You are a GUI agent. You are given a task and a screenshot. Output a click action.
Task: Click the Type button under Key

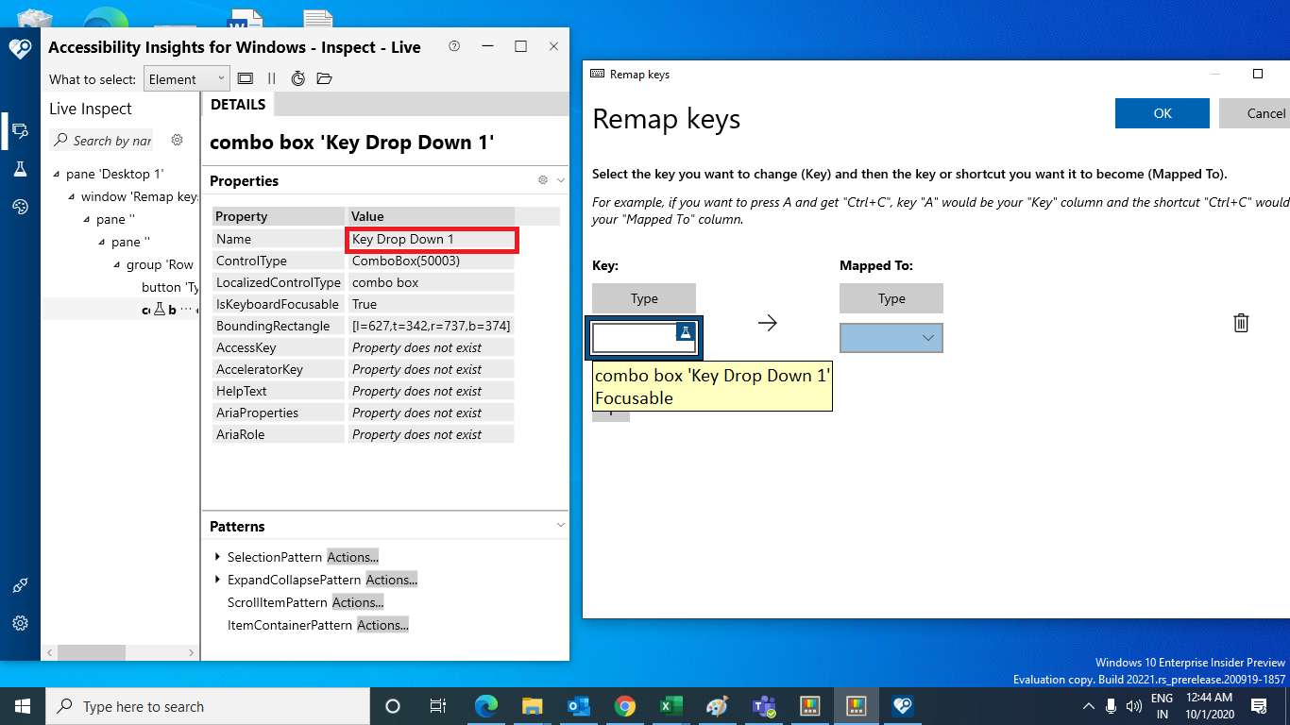click(643, 297)
